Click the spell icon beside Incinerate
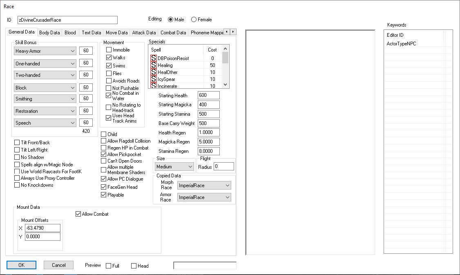460x275 pixels. (154, 86)
